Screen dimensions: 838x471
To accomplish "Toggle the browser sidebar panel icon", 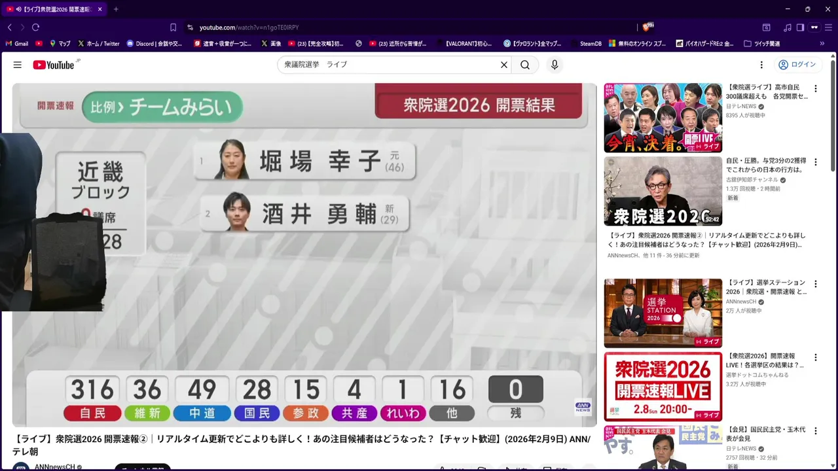I will pos(800,27).
